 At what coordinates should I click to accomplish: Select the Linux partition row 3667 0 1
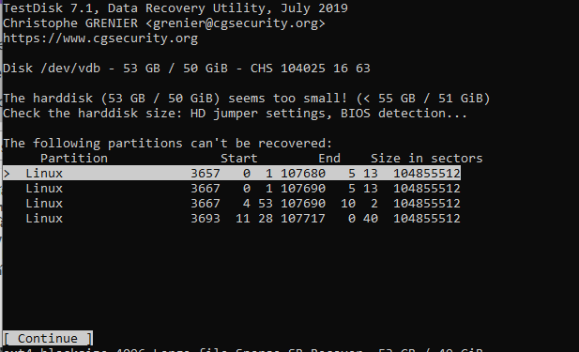232,188
